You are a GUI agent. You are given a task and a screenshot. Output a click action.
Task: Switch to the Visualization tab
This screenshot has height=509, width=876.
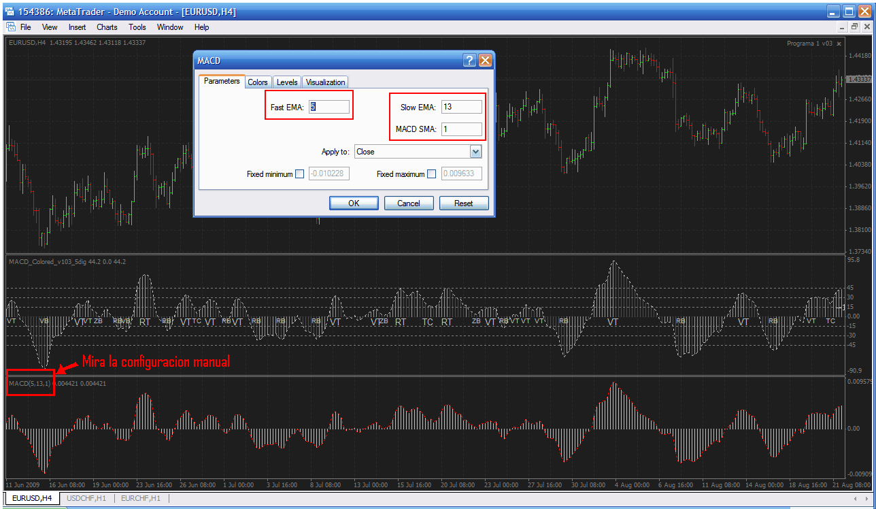pyautogui.click(x=325, y=82)
